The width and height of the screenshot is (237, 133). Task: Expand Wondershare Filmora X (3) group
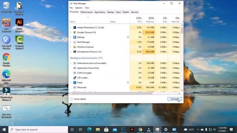[70, 52]
